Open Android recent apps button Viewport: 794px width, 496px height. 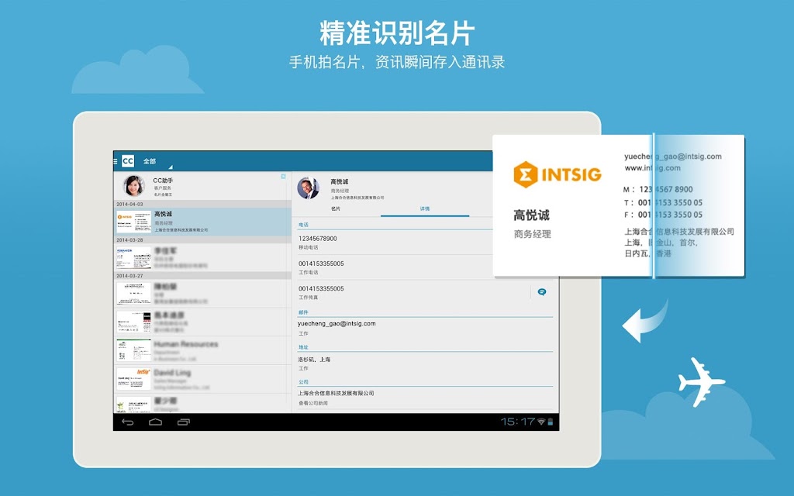point(183,422)
